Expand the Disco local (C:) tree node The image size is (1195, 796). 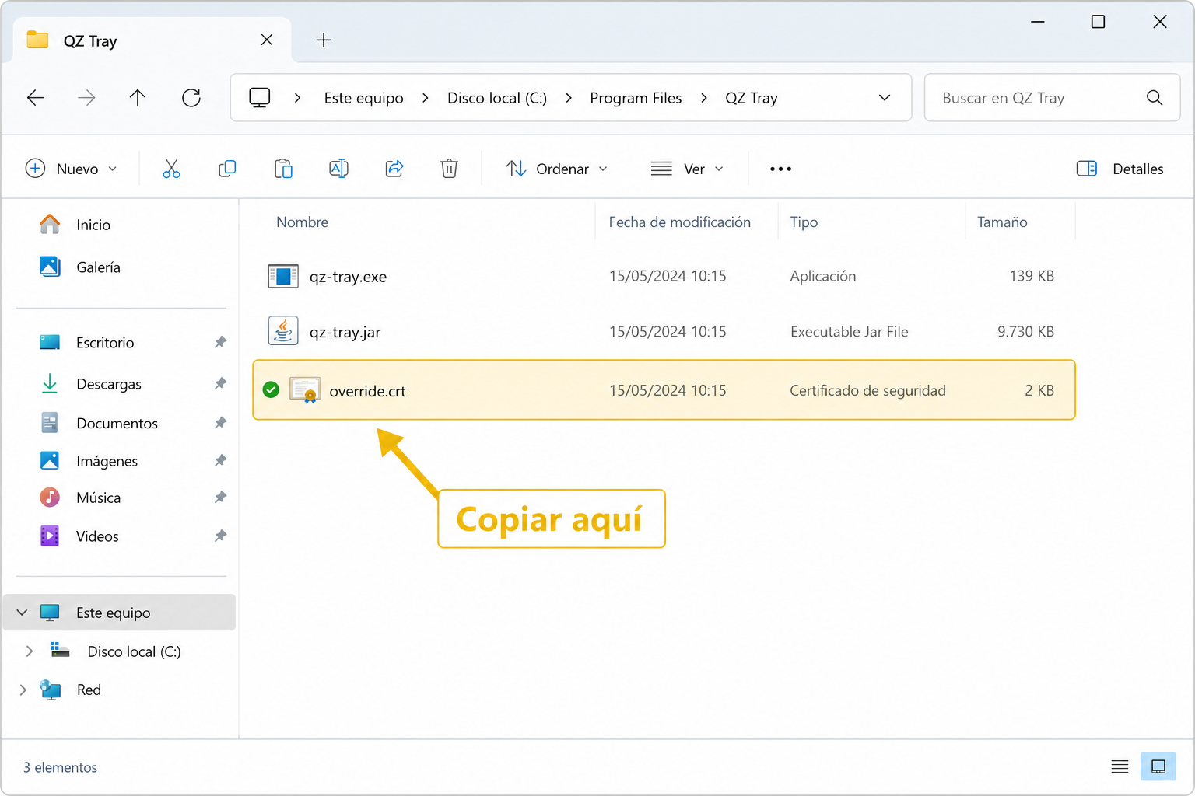click(30, 651)
